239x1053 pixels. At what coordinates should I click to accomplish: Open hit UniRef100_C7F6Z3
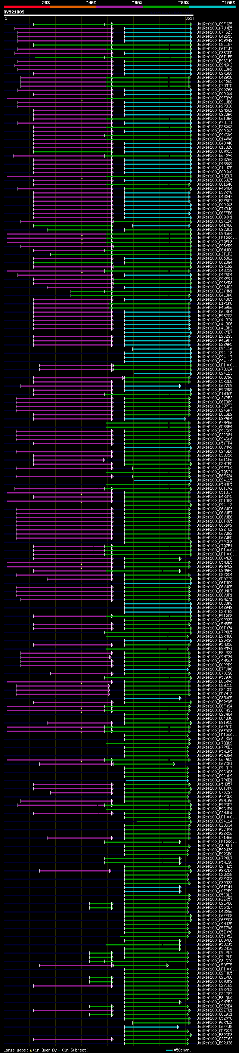tap(214, 33)
